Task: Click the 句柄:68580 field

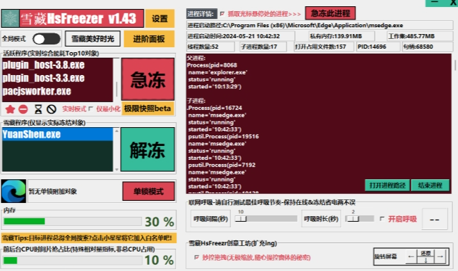Action: click(427, 47)
